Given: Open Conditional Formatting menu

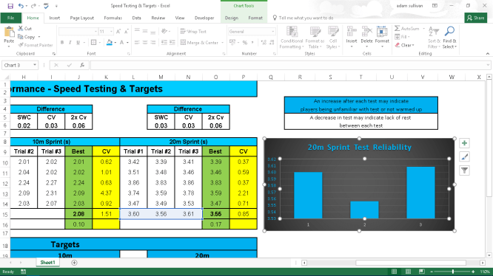Looking at the screenshot, I should click(292, 38).
